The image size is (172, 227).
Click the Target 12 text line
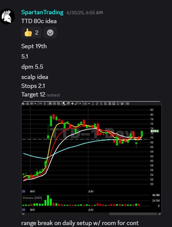33,95
